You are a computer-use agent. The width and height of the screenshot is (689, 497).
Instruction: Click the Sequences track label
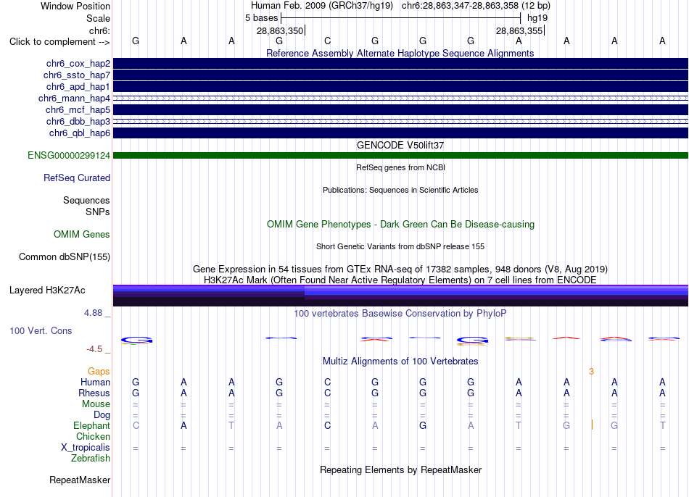pyautogui.click(x=86, y=200)
